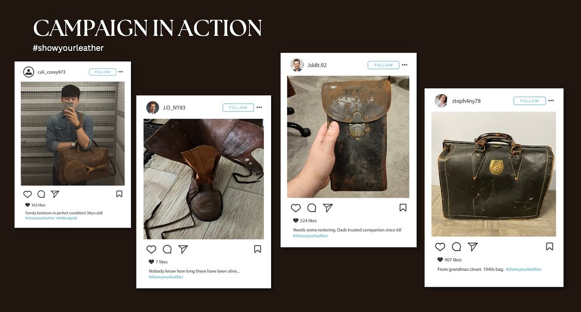This screenshot has width=581, height=312.
Task: Expand options menu on steph4ny78 post
Action: 551,101
